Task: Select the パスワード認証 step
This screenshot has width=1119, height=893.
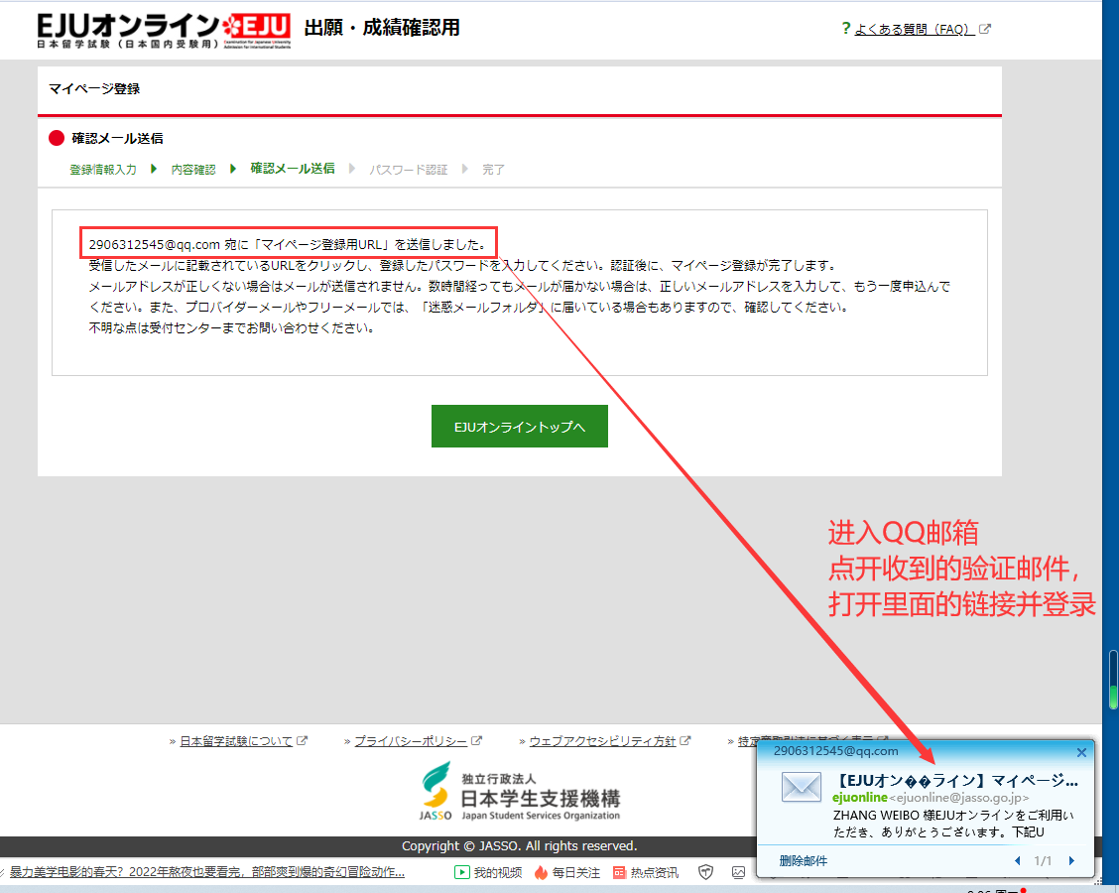Action: tap(408, 170)
